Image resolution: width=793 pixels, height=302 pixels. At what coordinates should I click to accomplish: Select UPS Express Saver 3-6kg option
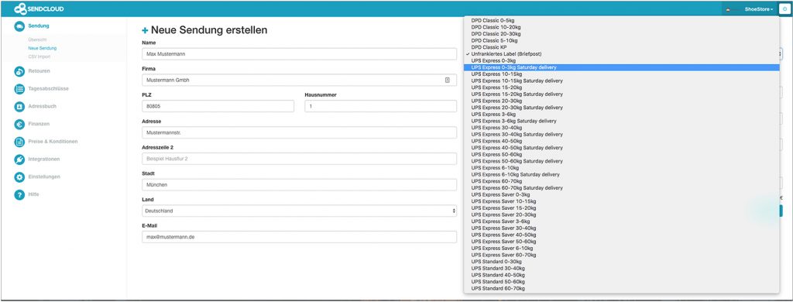point(622,221)
